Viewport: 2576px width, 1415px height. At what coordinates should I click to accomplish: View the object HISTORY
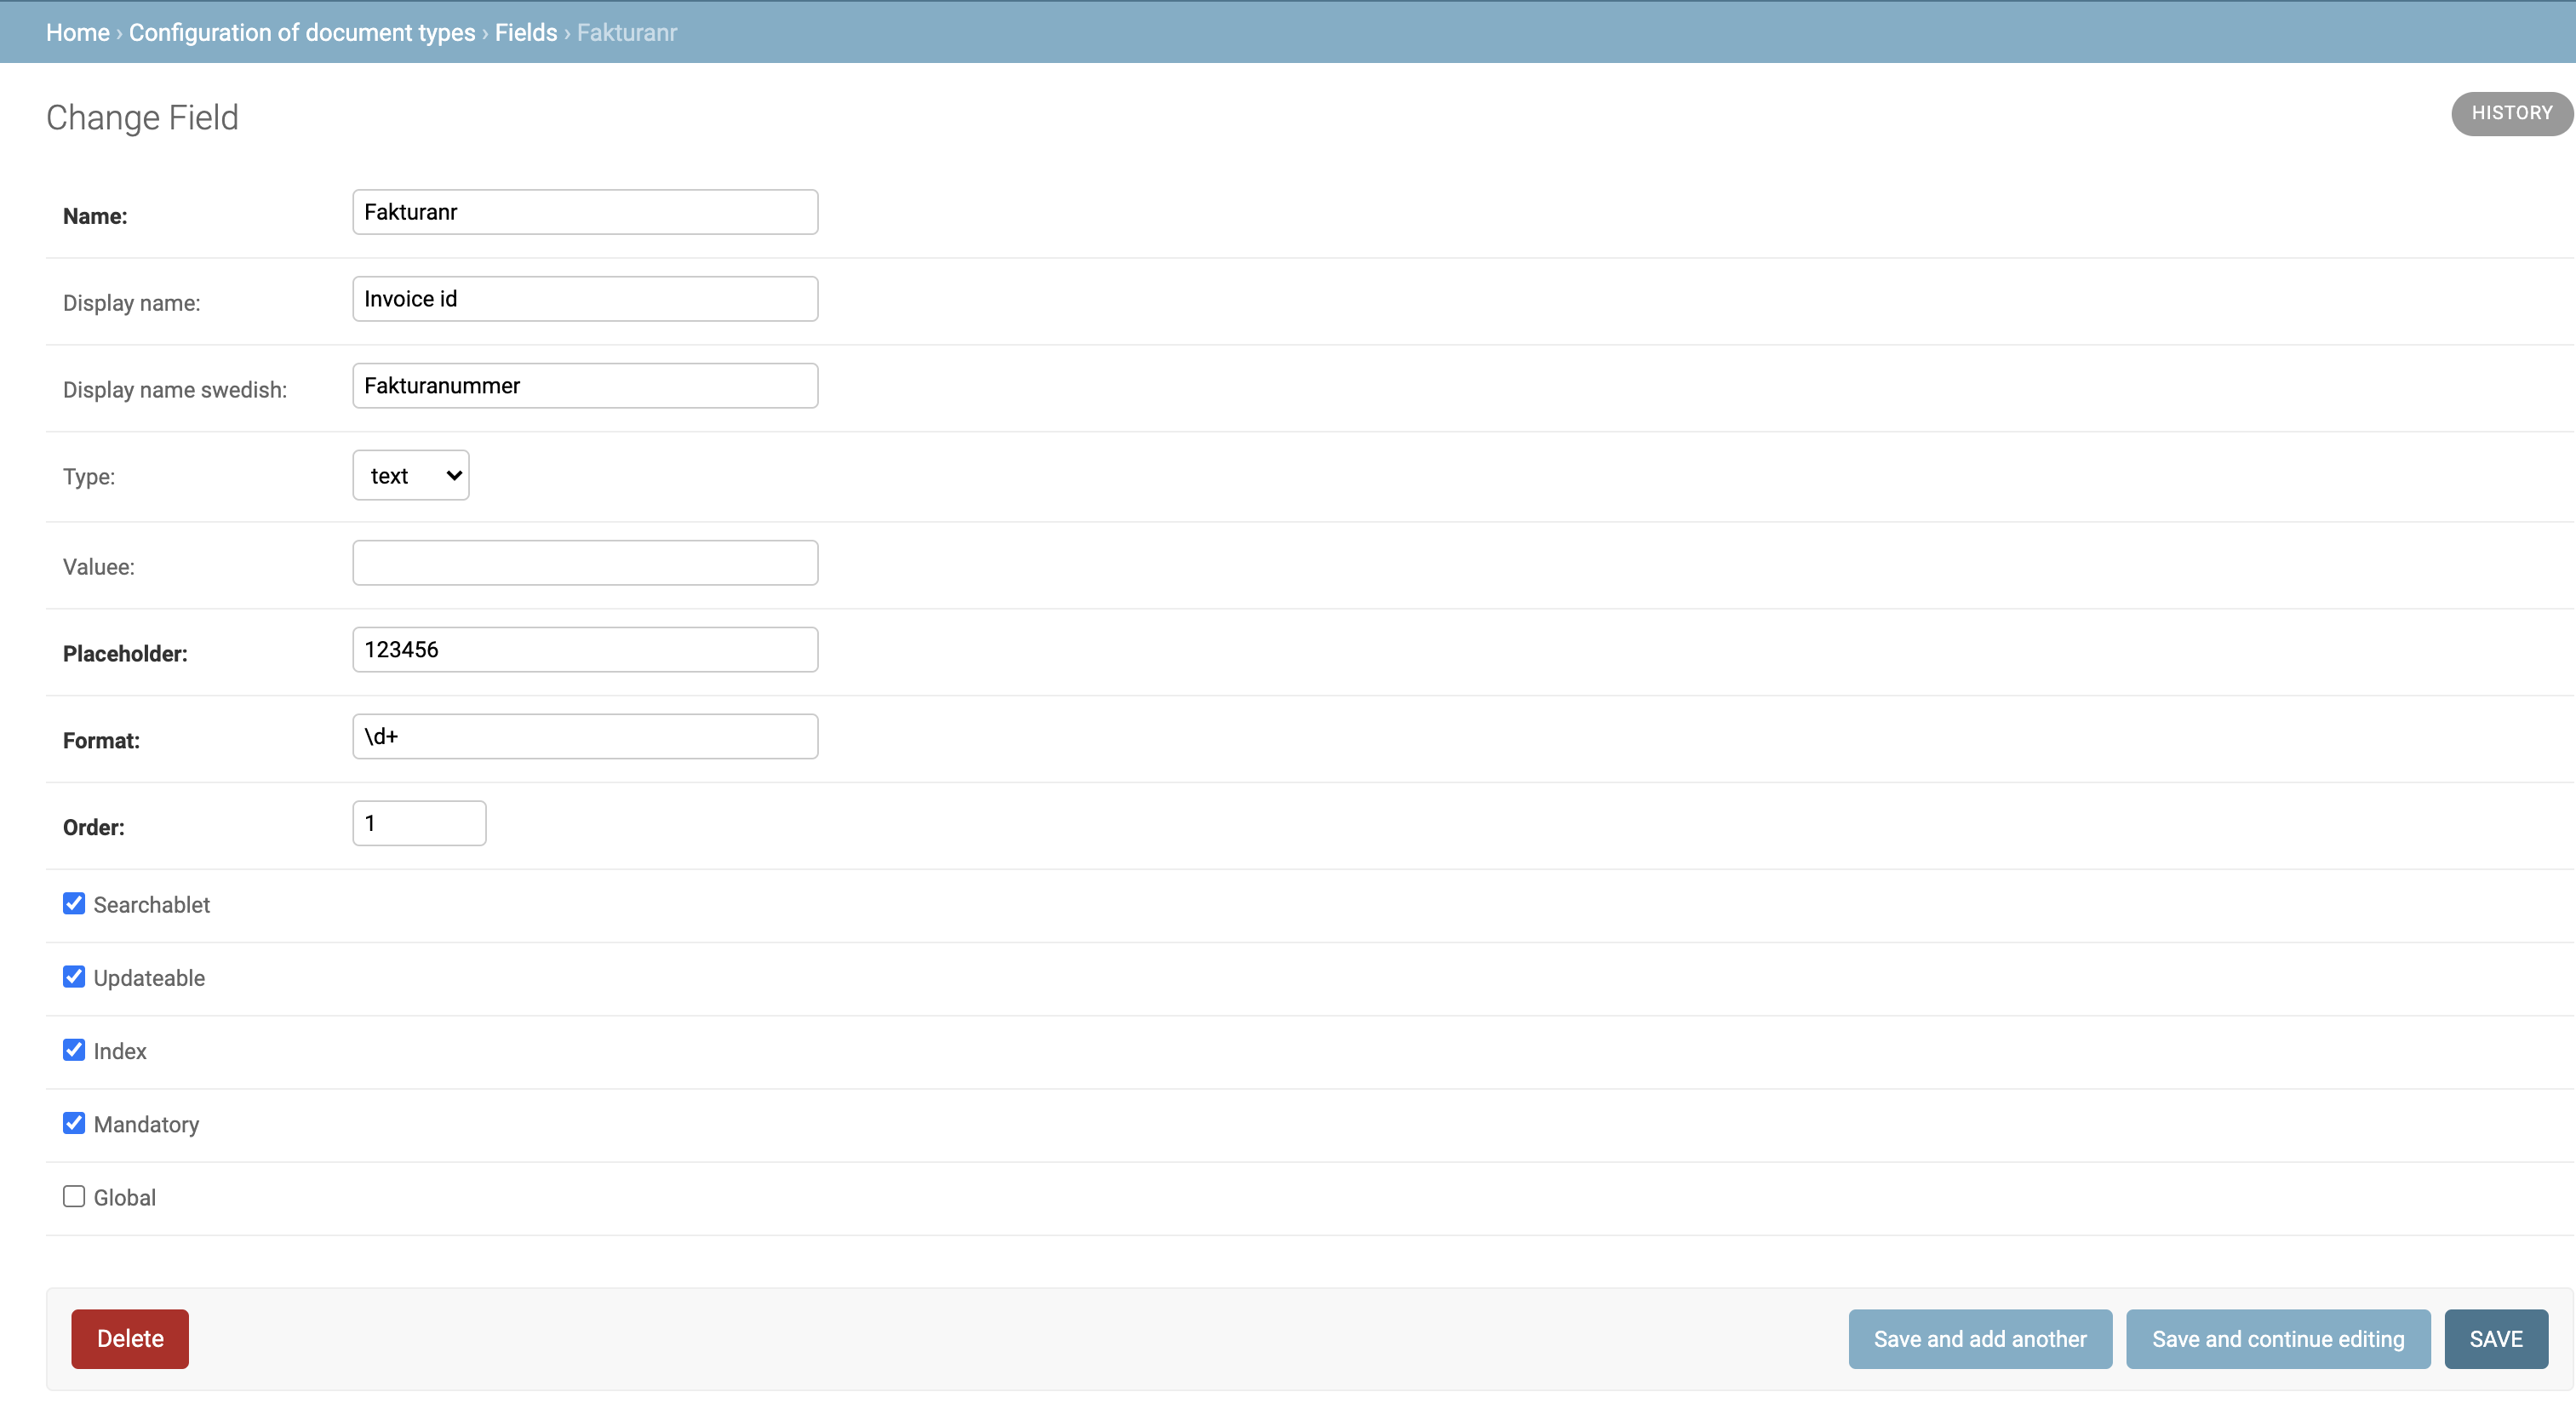(x=2511, y=113)
